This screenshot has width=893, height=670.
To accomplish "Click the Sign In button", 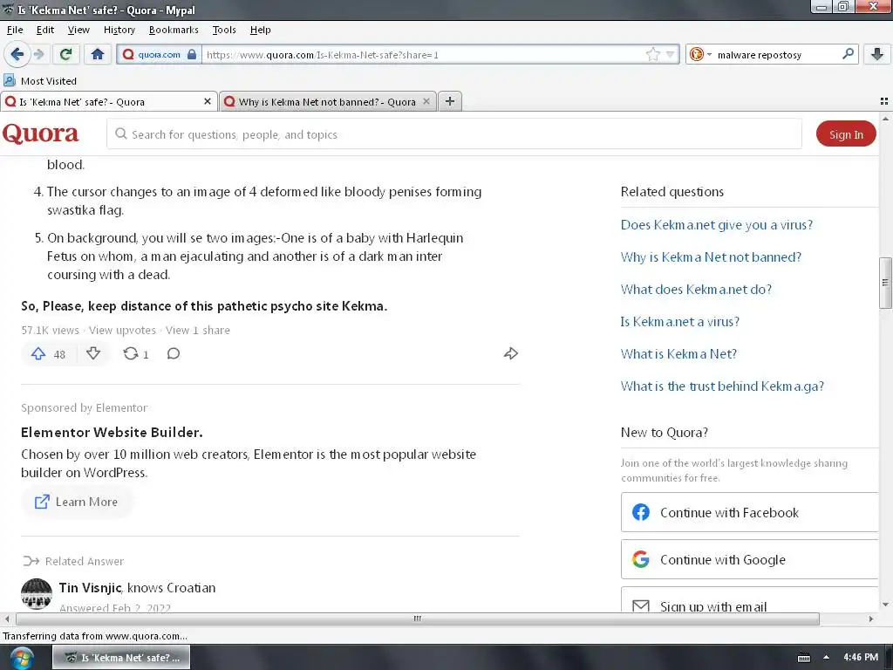I will coord(846,134).
